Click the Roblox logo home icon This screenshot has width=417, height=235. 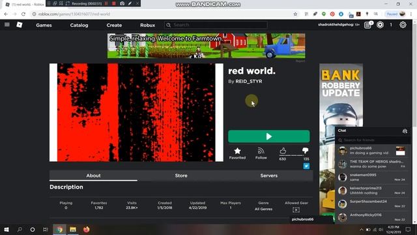[20, 25]
